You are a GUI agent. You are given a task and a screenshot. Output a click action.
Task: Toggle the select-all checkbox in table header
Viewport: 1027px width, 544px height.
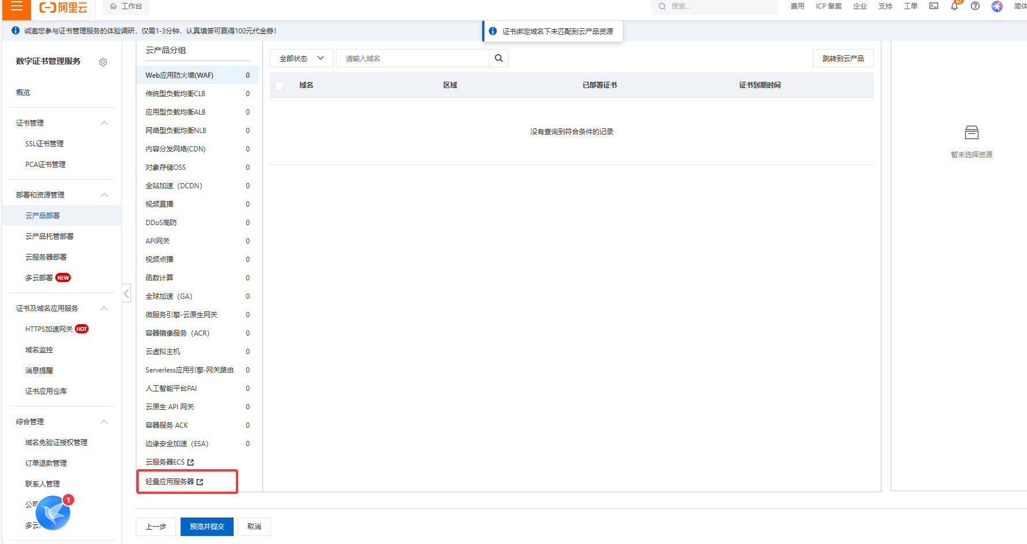[279, 85]
